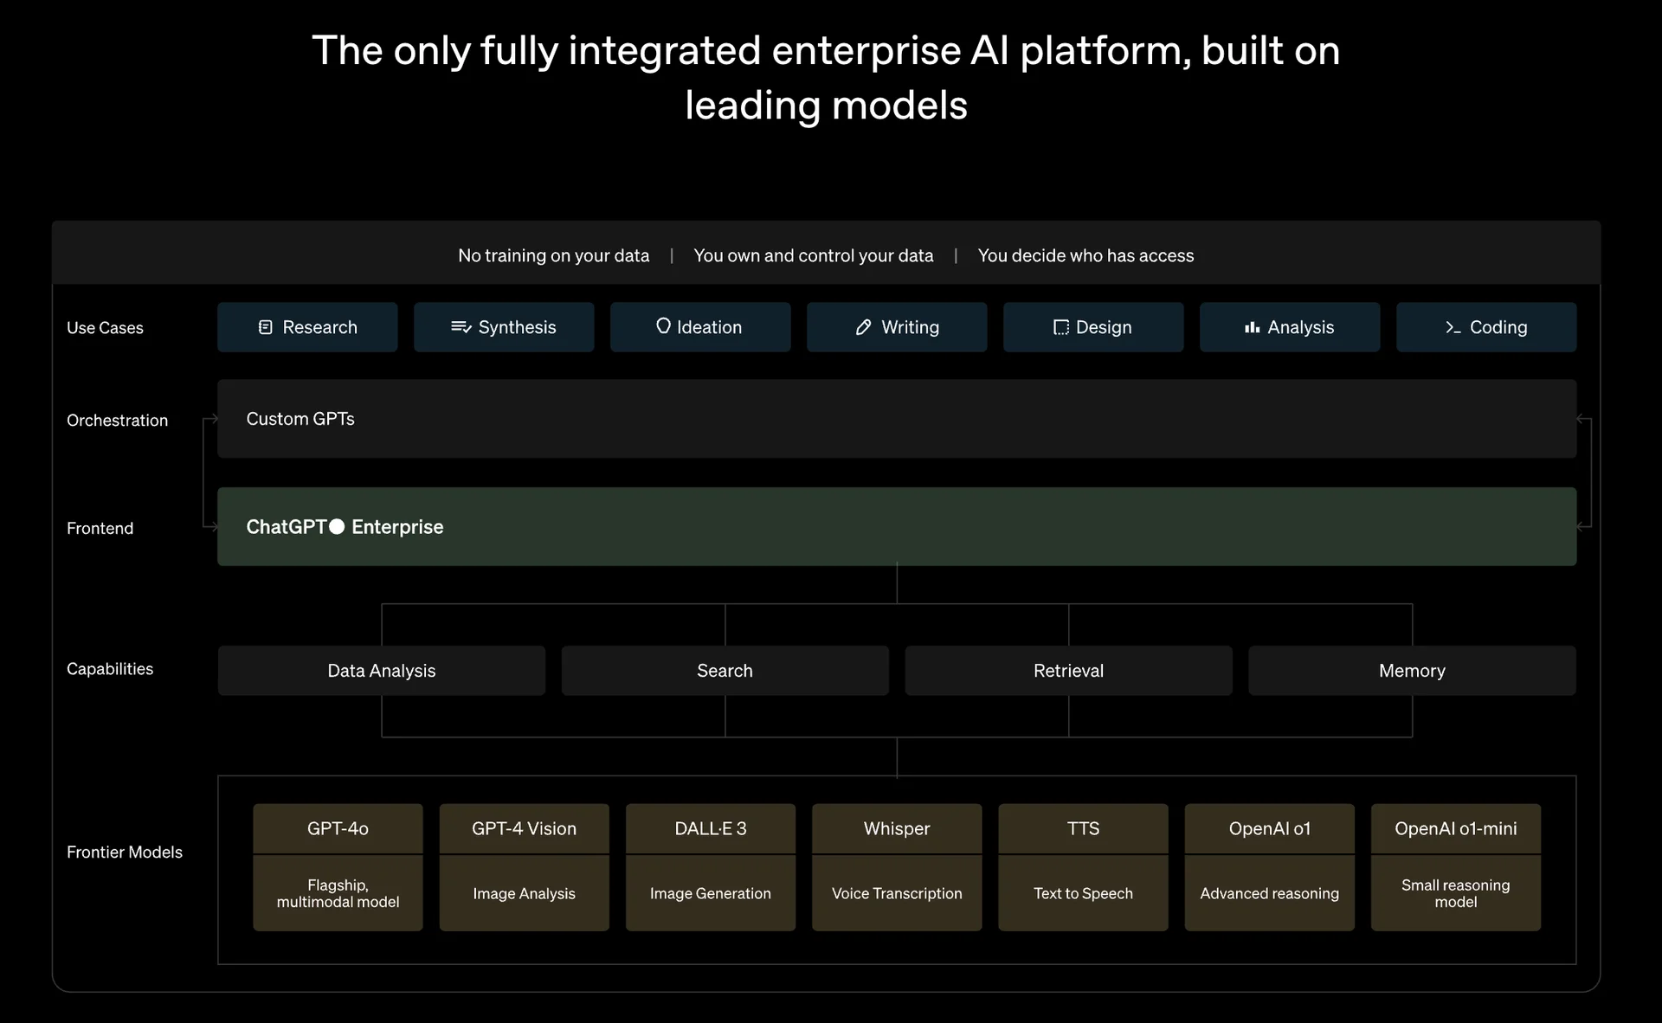The width and height of the screenshot is (1662, 1023).
Task: Select the Research document icon
Action: tap(265, 327)
